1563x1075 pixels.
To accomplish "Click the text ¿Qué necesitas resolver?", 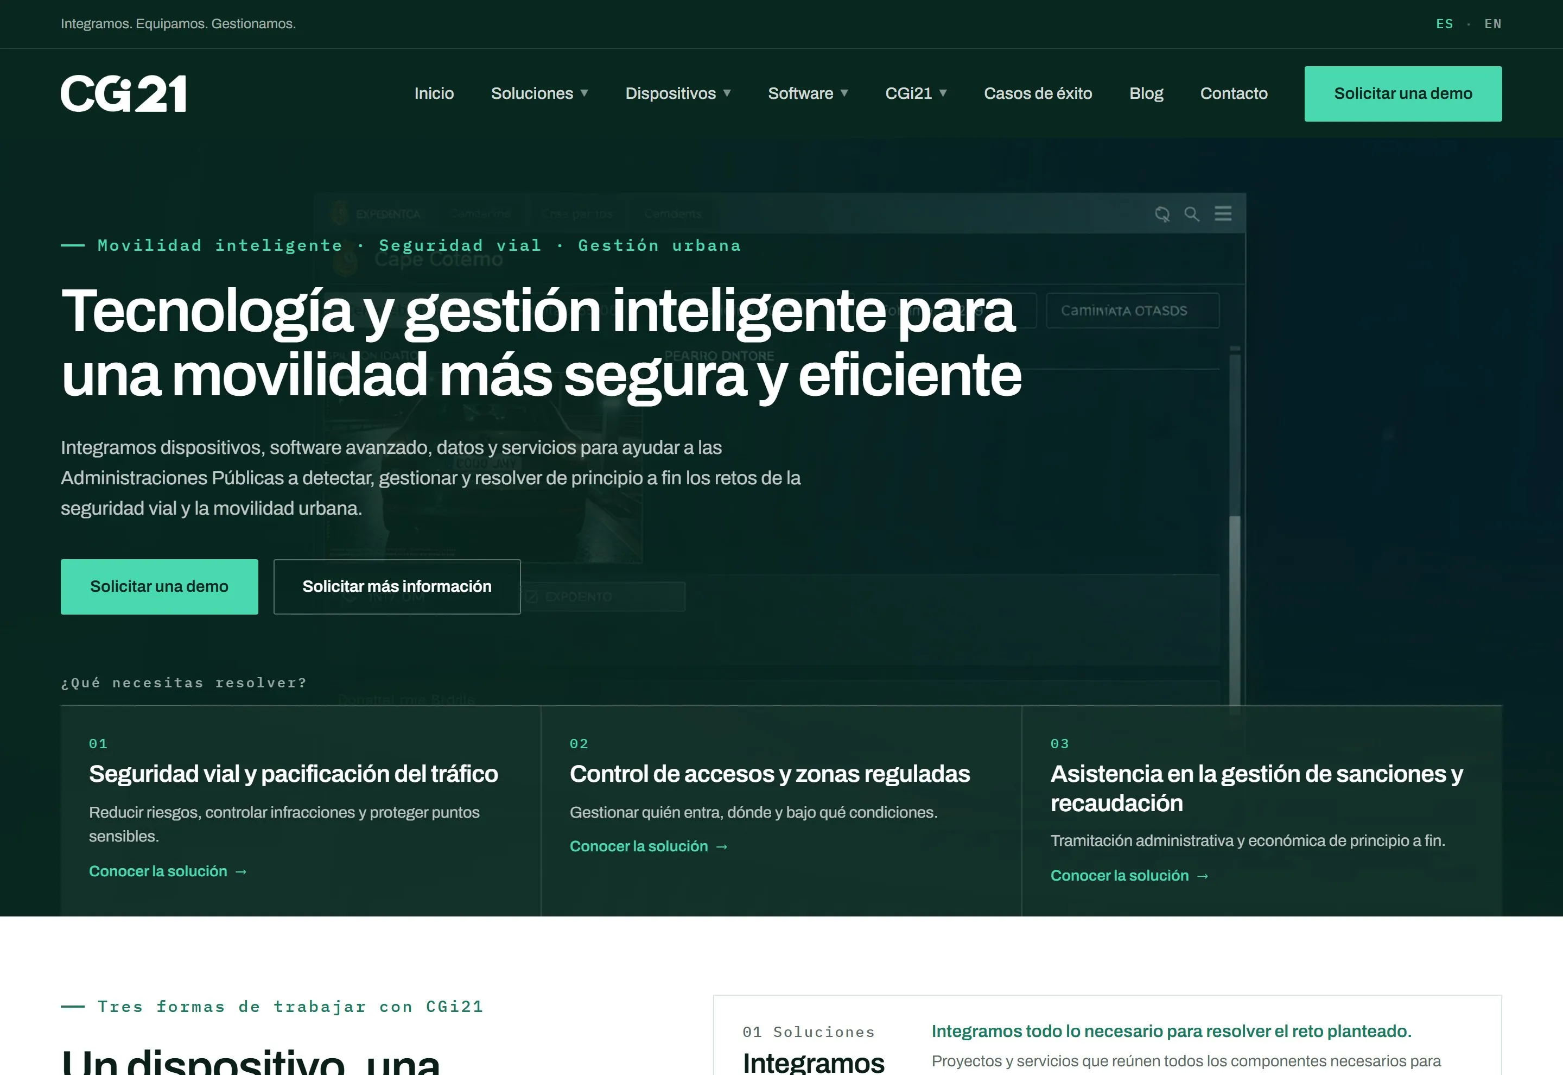I will pos(184,683).
